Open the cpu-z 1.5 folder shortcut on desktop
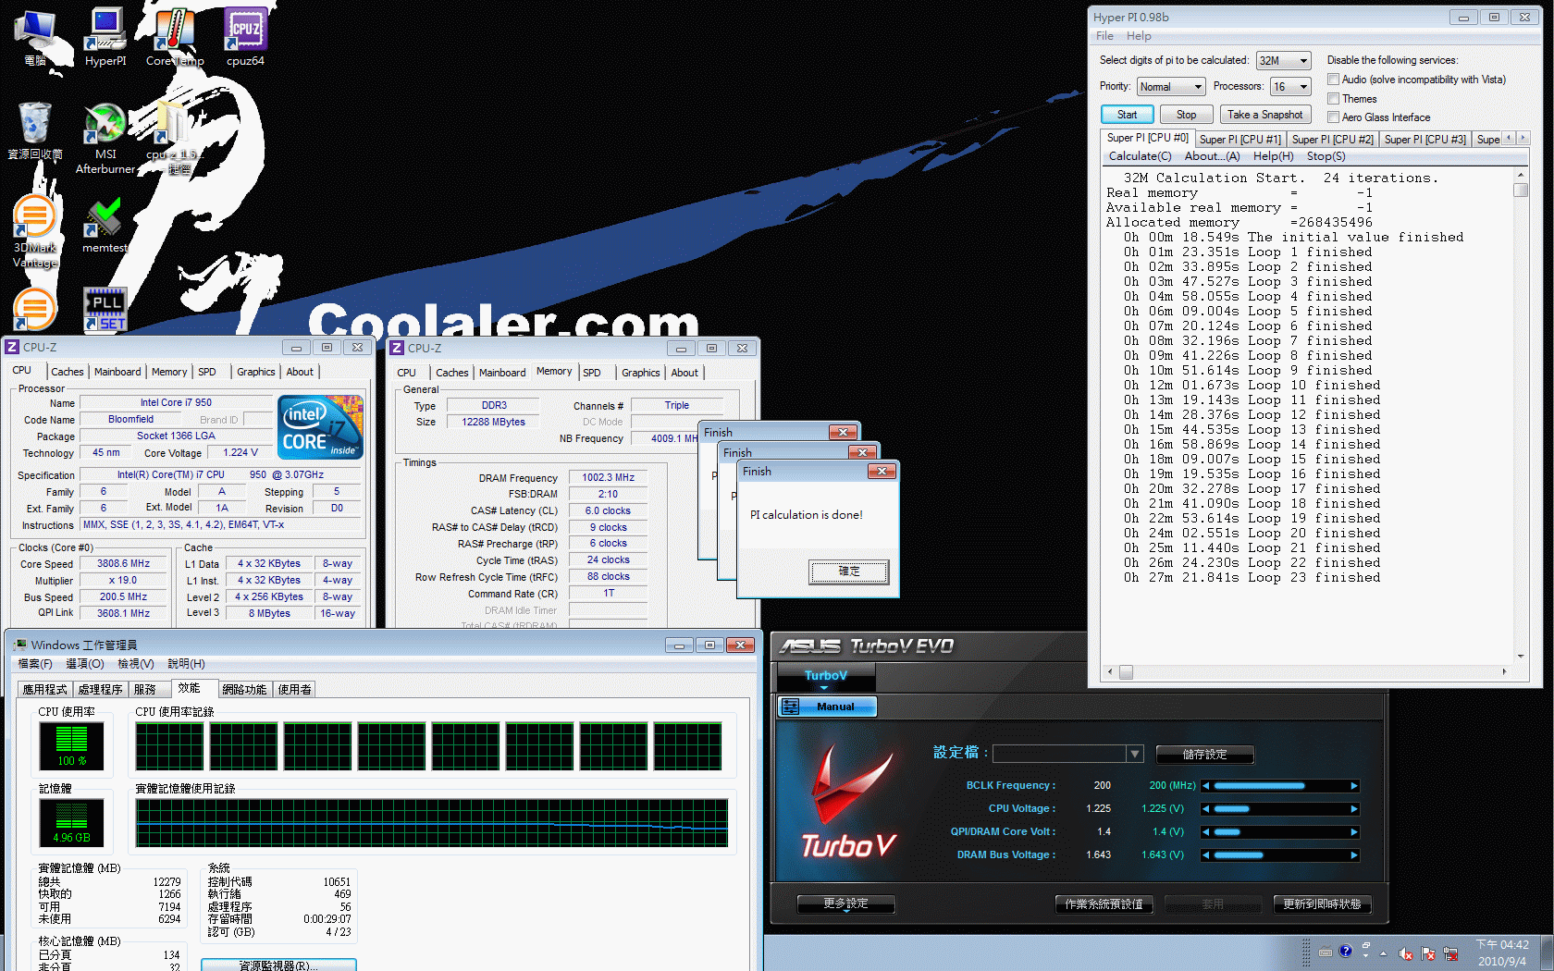Image resolution: width=1554 pixels, height=971 pixels. [x=175, y=138]
